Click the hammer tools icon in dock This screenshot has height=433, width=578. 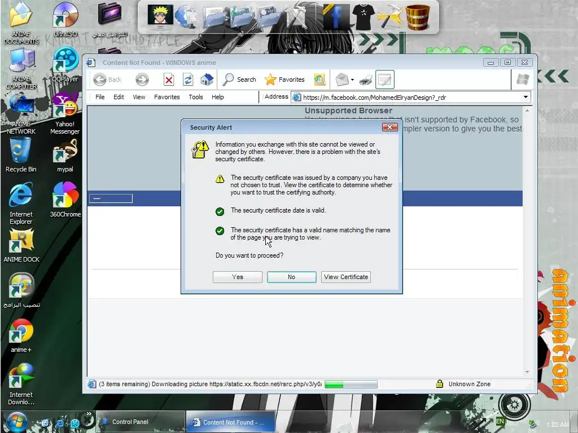pyautogui.click(x=390, y=16)
